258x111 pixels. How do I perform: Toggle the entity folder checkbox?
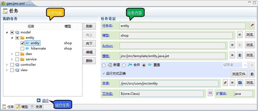pyautogui.click(x=17, y=38)
